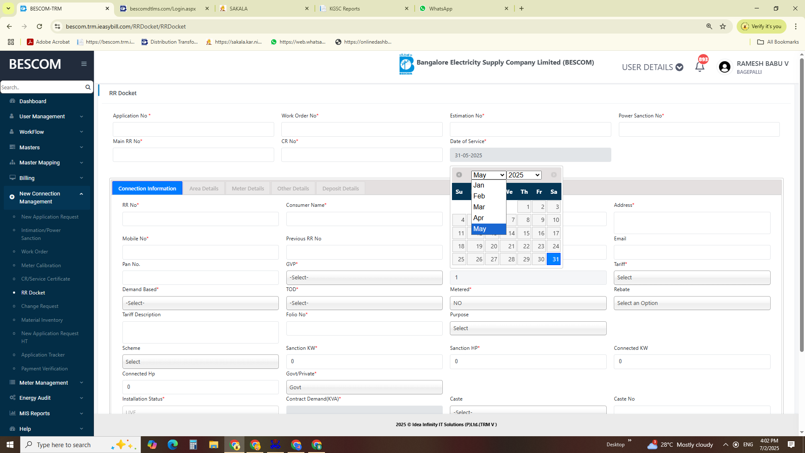Open Microsoft Edge from the taskbar
The image size is (805, 453).
point(172,445)
